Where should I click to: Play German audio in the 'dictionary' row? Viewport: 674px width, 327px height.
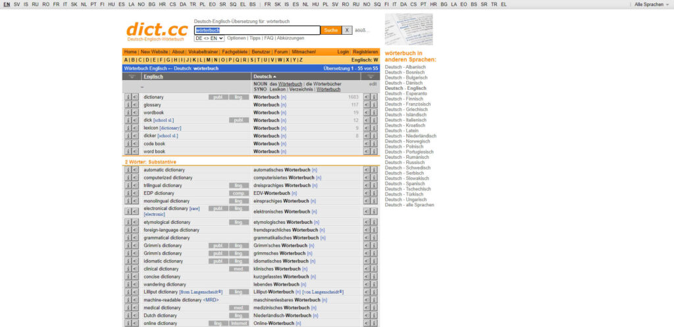(367, 97)
